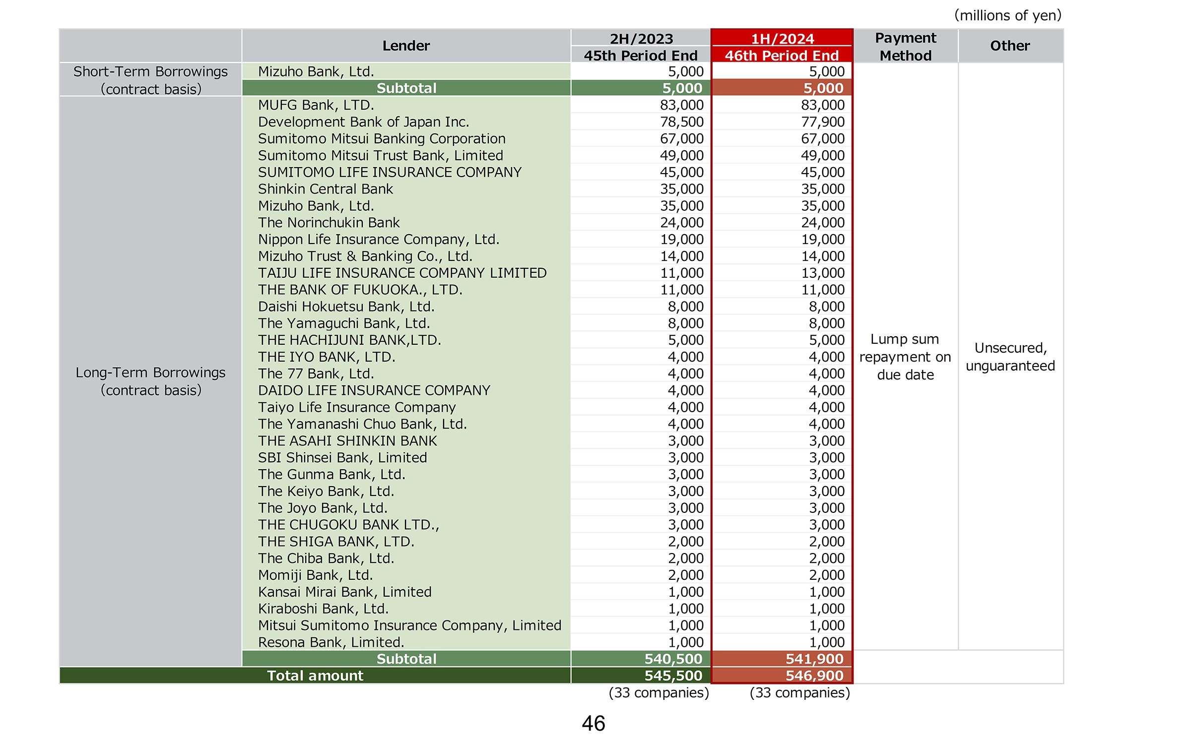Click the 541,900 long-term subtotal
The width and height of the screenshot is (1191, 741).
pyautogui.click(x=814, y=659)
